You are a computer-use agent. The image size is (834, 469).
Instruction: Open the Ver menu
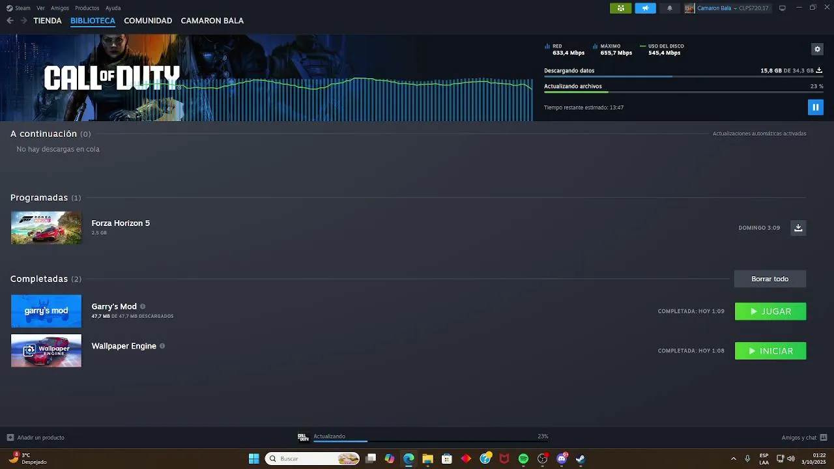pyautogui.click(x=41, y=8)
